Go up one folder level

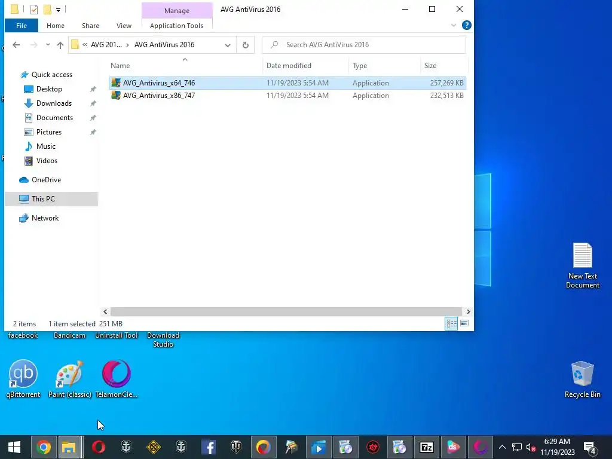[60, 45]
